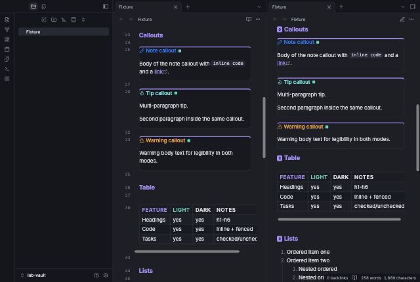The image size is (420, 282).
Task: Open the file explorer folder tab
Action: point(33,7)
